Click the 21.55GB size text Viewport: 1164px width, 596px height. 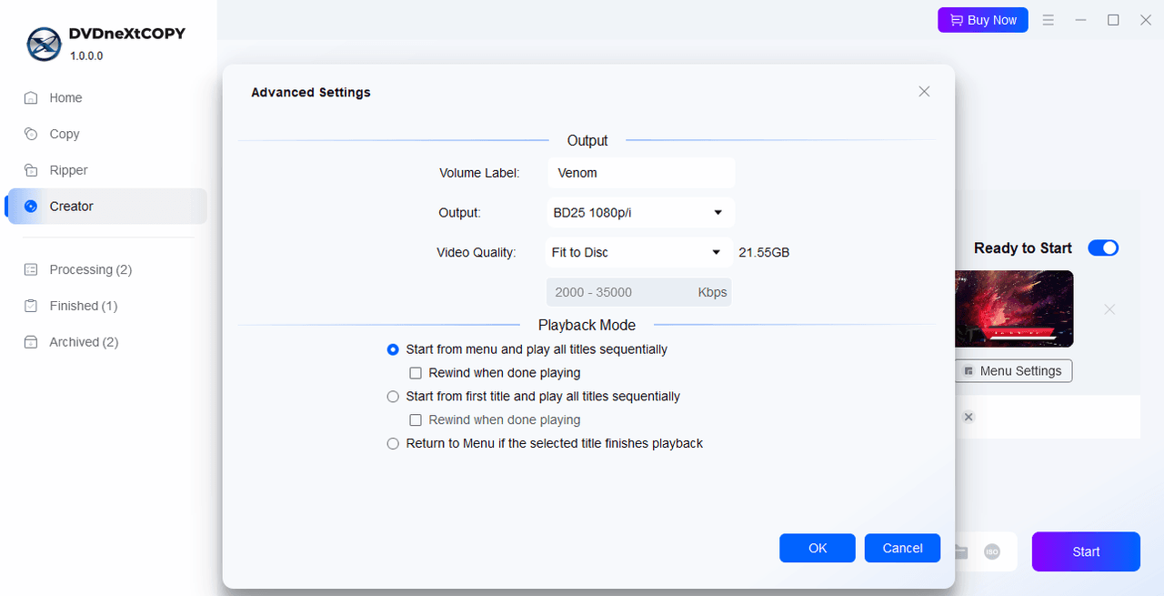764,252
